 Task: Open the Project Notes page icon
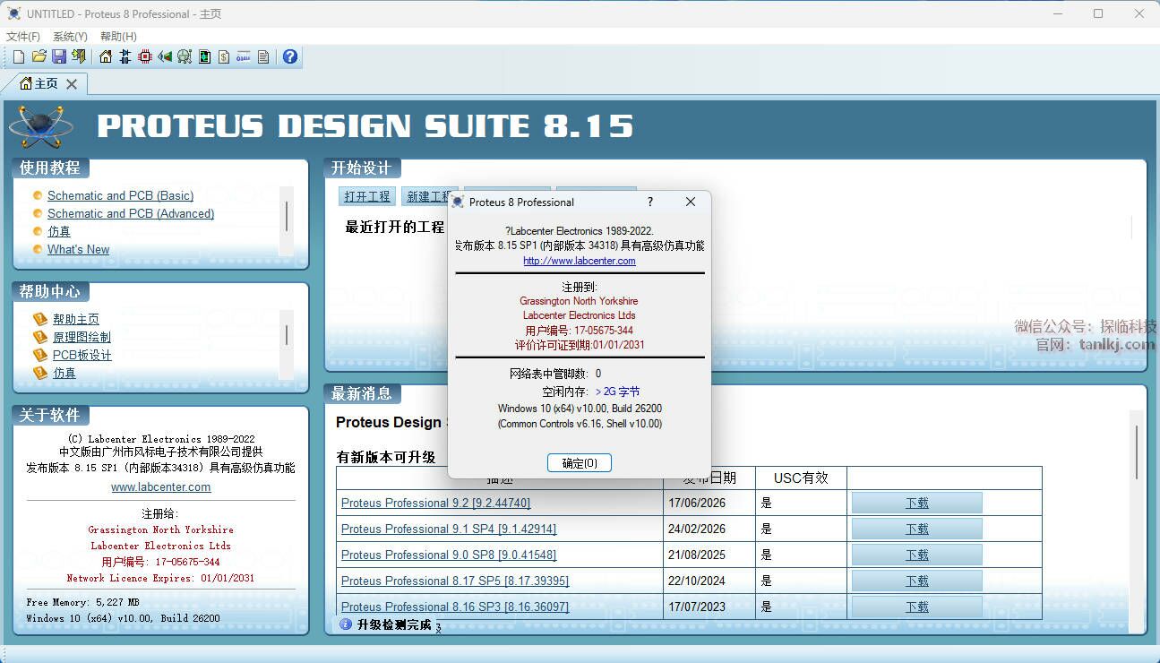pos(263,56)
